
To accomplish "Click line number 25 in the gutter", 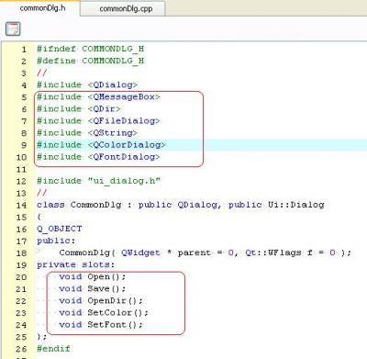I will pyautogui.click(x=21, y=337).
